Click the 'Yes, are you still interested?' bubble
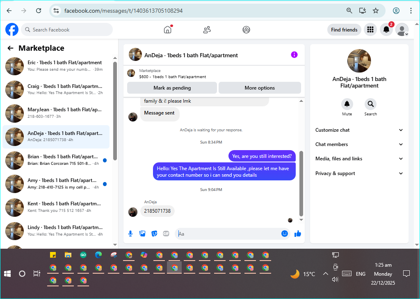 262,156
